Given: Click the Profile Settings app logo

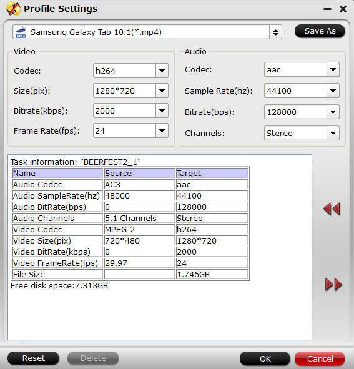Looking at the screenshot, I should [13, 9].
